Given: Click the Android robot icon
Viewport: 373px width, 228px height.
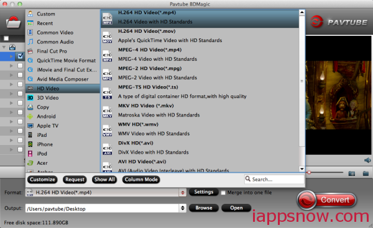Looking at the screenshot, I should point(30,116).
